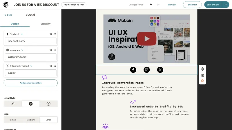
Task: Switch to the Visibility tab
Action: (x=46, y=24)
